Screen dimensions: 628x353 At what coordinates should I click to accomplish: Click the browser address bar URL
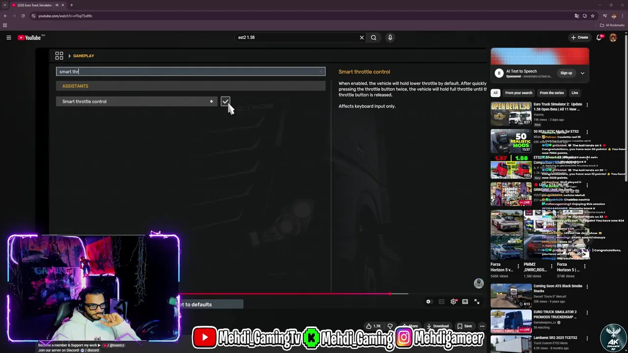click(x=65, y=16)
